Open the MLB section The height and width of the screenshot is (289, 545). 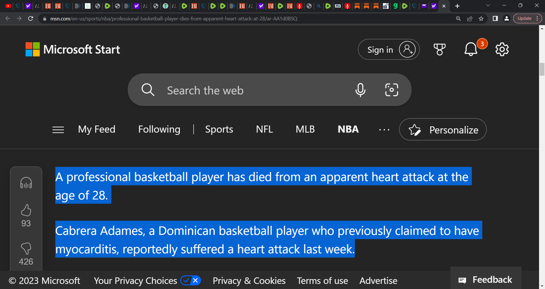(x=305, y=129)
